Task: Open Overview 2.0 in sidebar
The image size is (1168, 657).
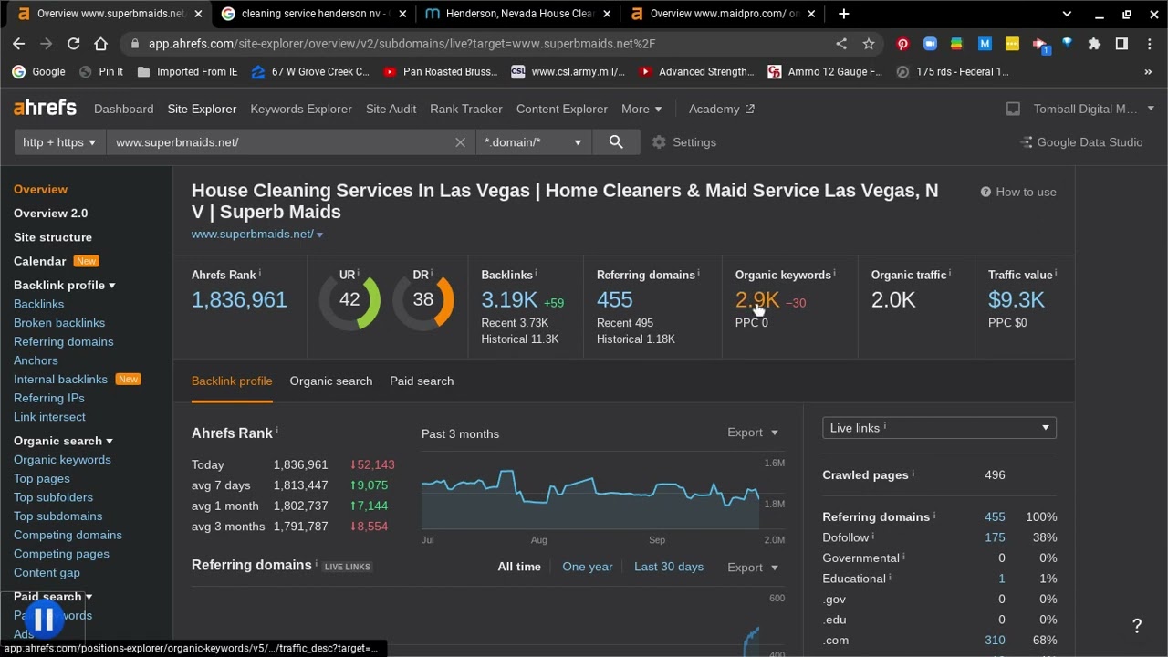Action: (51, 213)
